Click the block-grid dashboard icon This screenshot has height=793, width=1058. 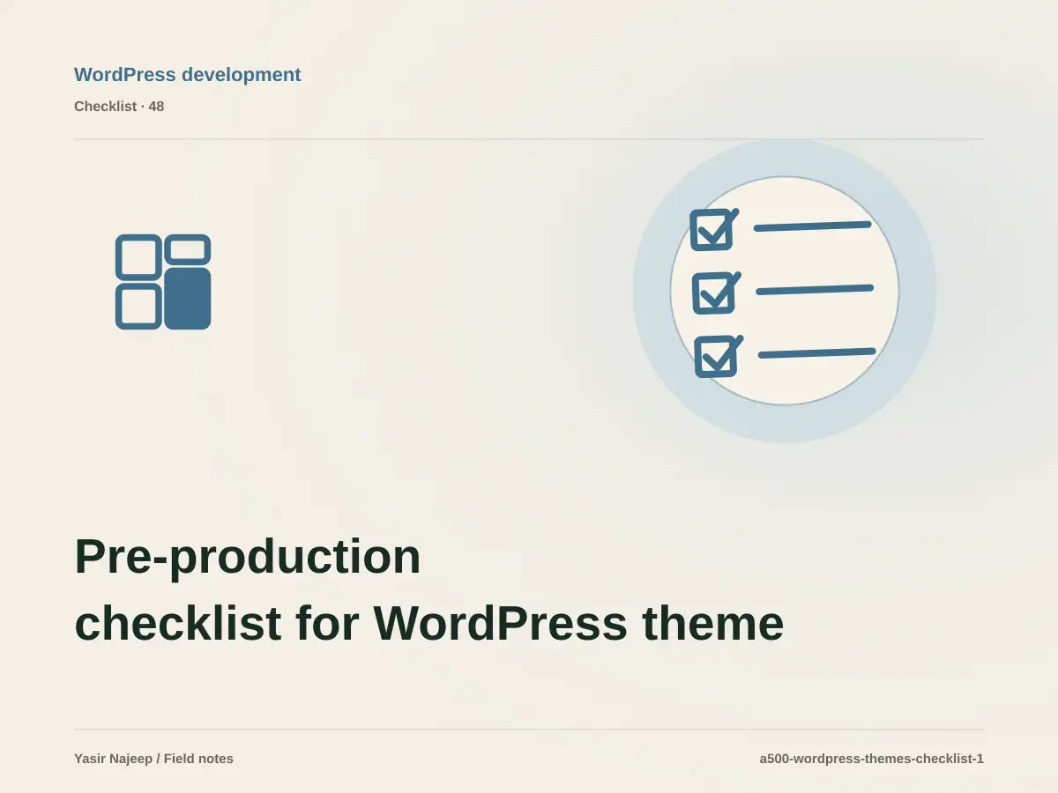[x=163, y=282]
